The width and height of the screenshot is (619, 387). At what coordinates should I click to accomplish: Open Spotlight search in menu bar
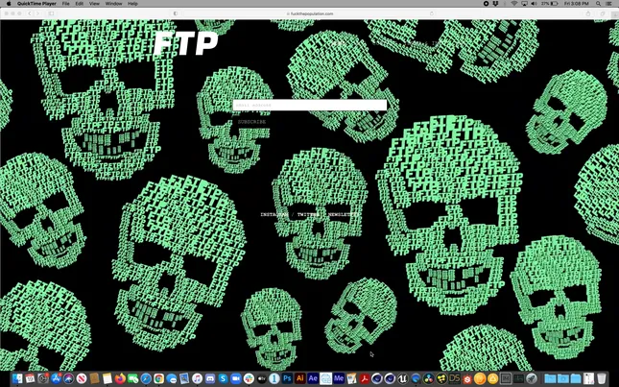click(x=599, y=4)
